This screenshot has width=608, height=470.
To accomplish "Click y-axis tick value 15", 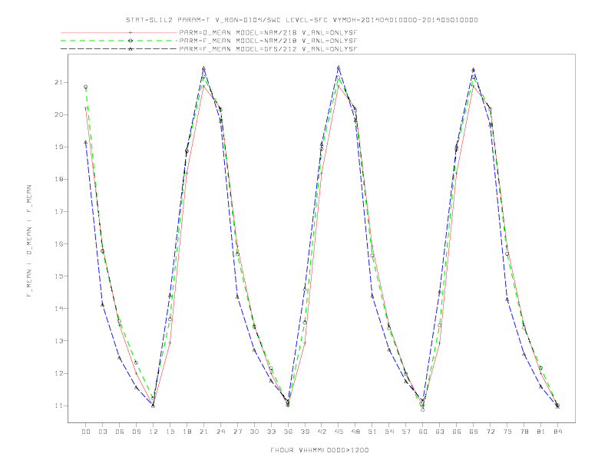I will tap(58, 276).
